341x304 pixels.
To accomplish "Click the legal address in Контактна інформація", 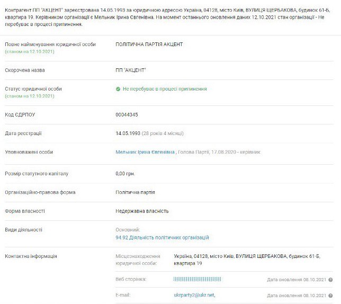I will [231, 259].
